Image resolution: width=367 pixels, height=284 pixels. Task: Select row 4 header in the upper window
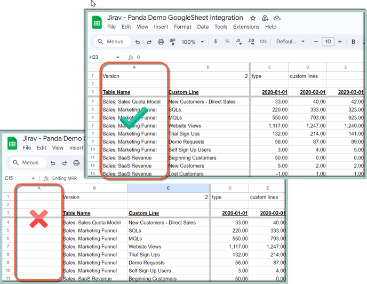93,101
